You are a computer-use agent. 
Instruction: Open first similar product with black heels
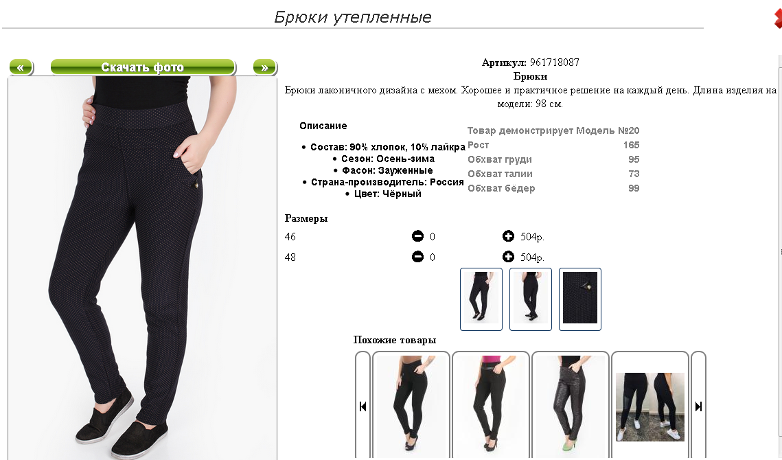pyautogui.click(x=411, y=406)
